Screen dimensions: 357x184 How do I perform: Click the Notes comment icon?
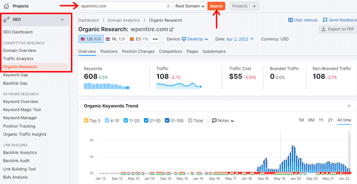(x=214, y=120)
